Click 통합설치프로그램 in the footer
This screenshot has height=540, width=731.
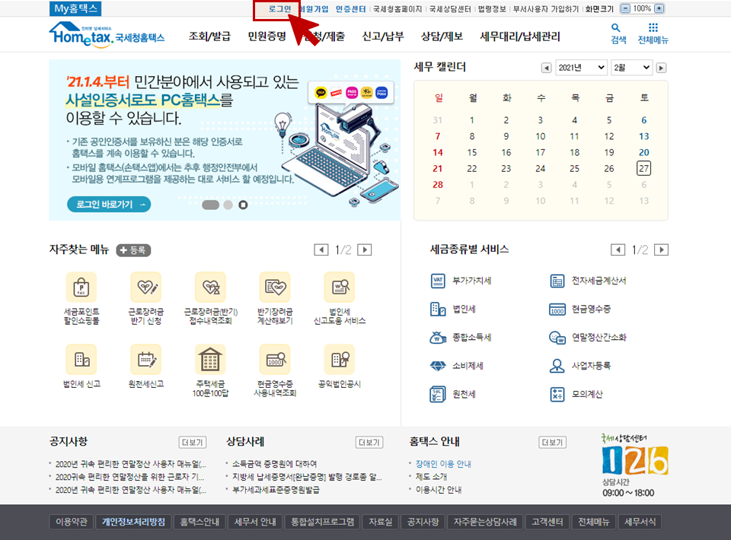(323, 522)
